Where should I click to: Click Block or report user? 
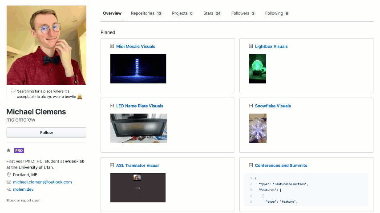(23, 201)
